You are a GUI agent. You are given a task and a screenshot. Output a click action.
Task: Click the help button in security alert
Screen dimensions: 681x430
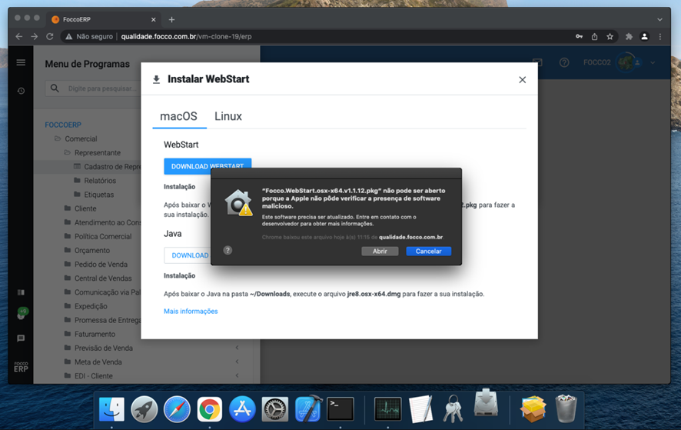pos(228,251)
